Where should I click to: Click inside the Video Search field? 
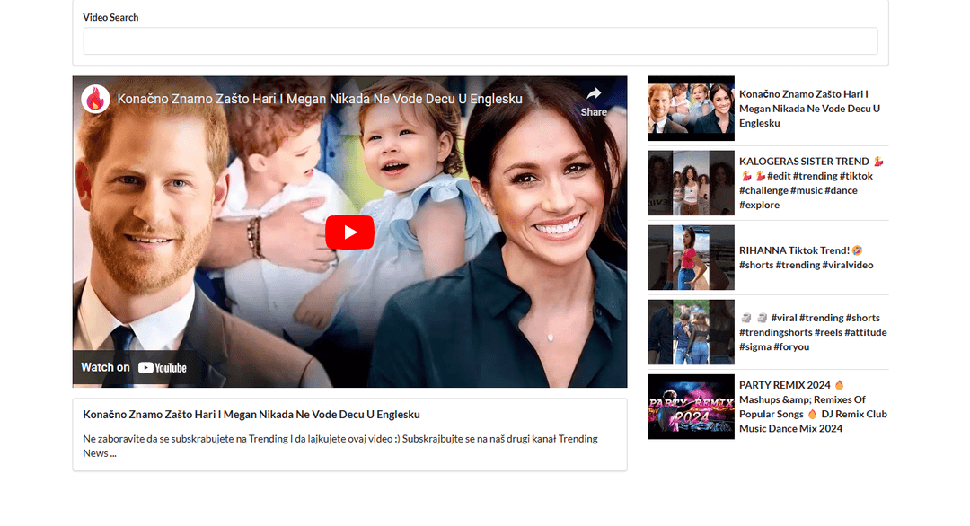pyautogui.click(x=480, y=41)
